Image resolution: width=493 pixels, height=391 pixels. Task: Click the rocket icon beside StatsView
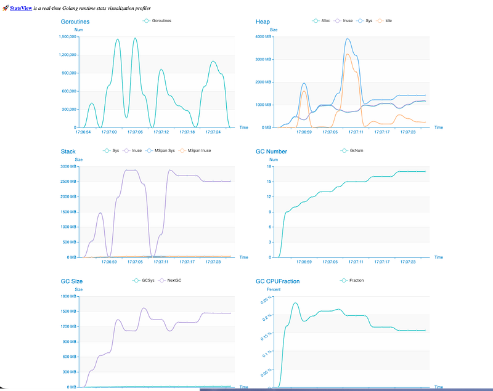6,8
